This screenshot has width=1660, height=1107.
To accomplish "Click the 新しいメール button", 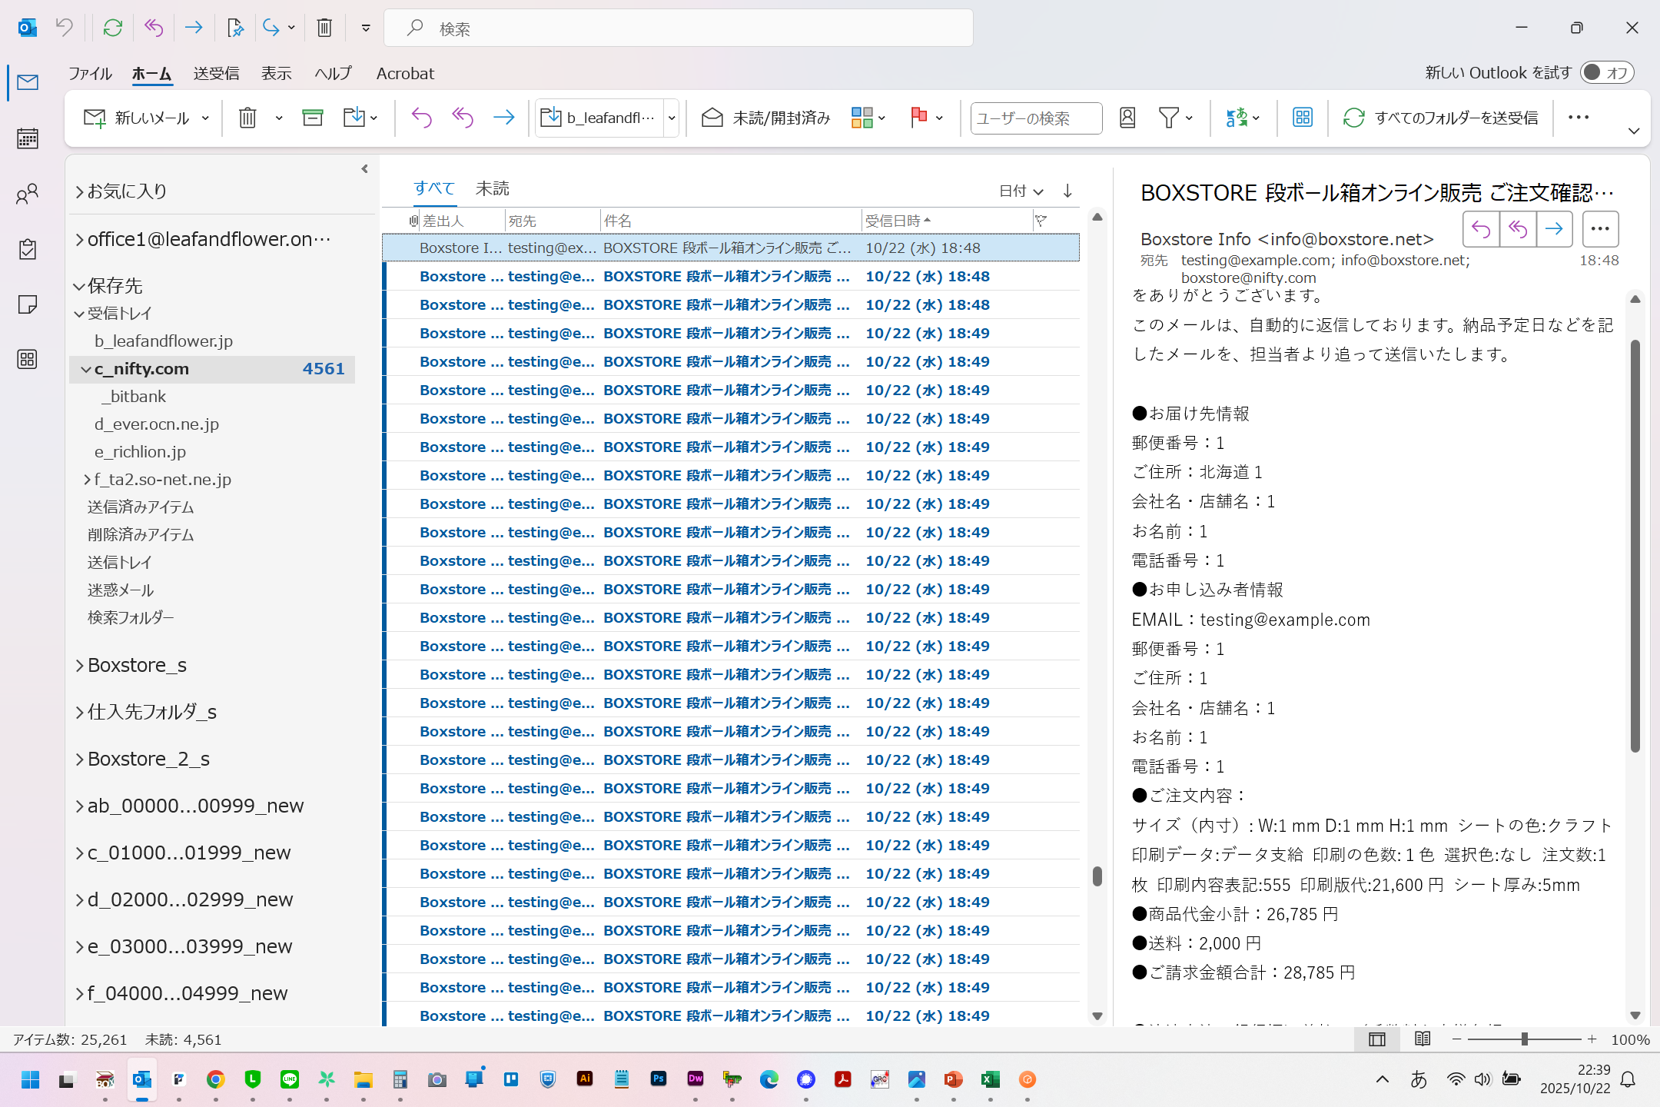I will (137, 118).
